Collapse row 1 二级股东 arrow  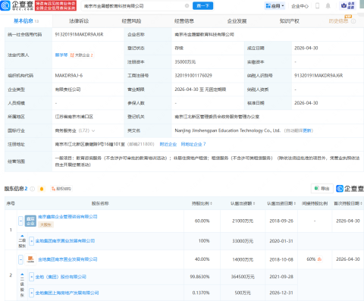coord(22,236)
